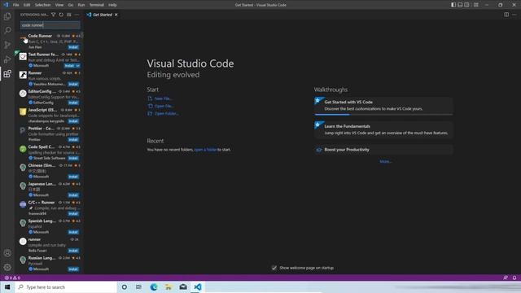Toggle panel layout icon in title bar
The width and height of the screenshot is (521, 293).
click(460, 5)
